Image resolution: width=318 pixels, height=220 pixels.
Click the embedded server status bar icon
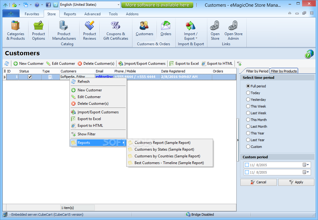(5, 215)
